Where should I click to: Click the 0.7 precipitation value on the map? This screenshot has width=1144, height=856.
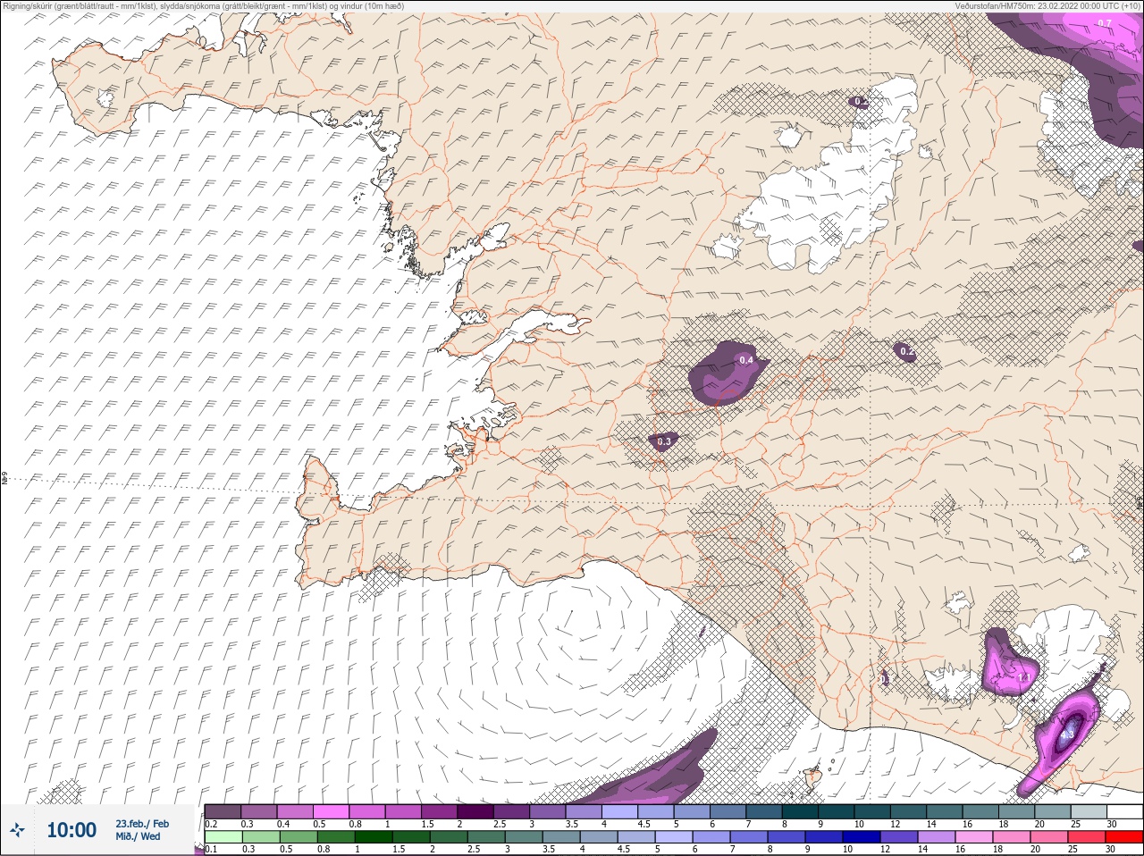1105,23
